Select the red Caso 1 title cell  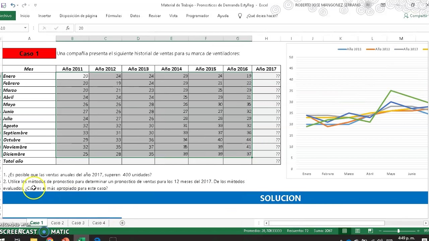pos(29,54)
